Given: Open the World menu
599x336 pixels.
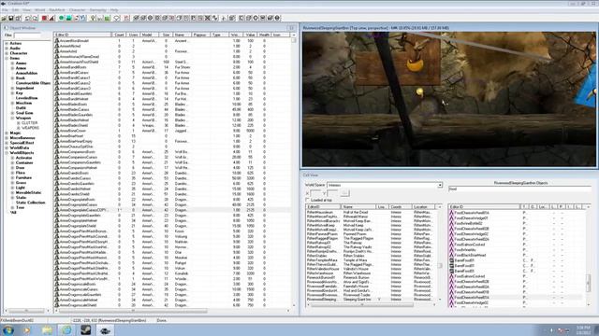Looking at the screenshot, I should [x=39, y=10].
